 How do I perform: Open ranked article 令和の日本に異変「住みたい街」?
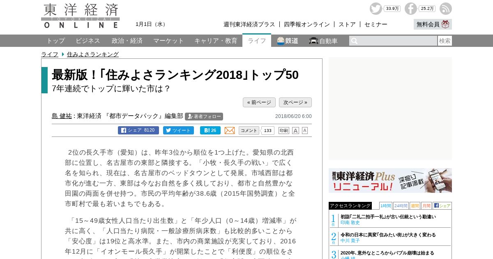point(388,235)
